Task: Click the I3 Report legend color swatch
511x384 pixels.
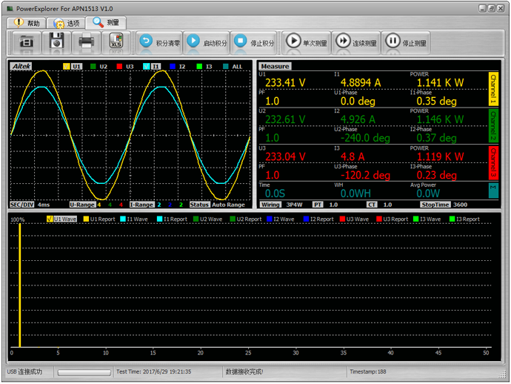Action: [x=451, y=219]
